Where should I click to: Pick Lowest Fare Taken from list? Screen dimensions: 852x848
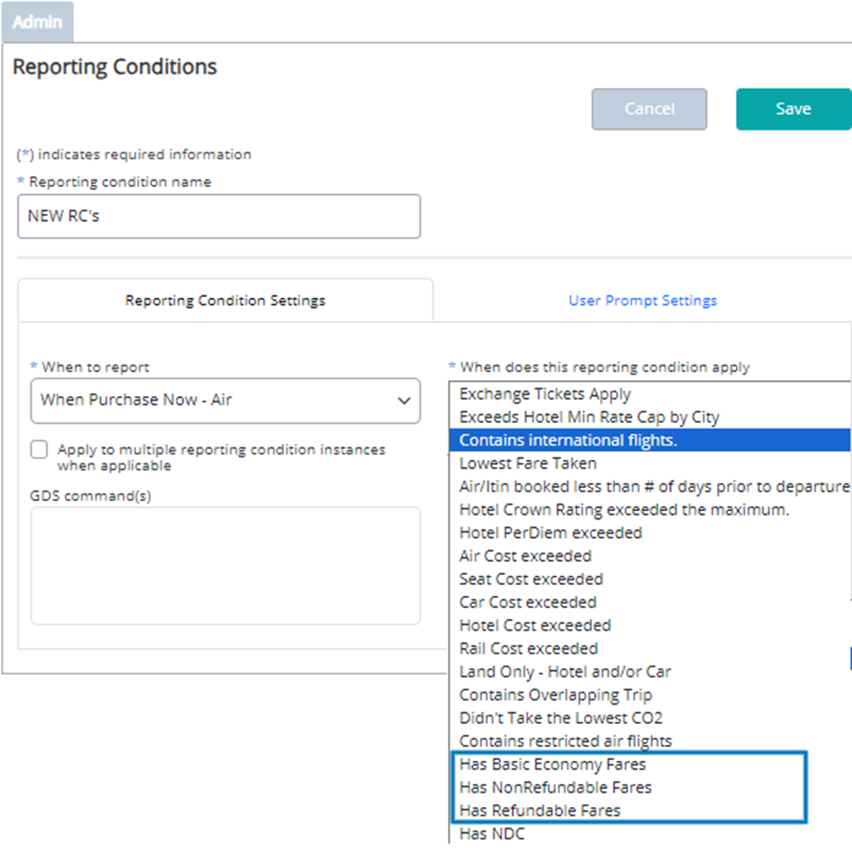coord(650,464)
